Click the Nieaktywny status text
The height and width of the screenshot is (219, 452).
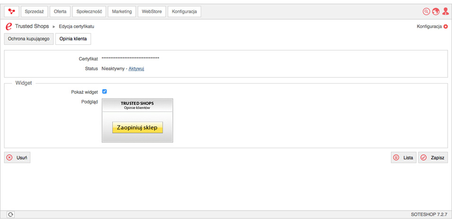(114, 69)
